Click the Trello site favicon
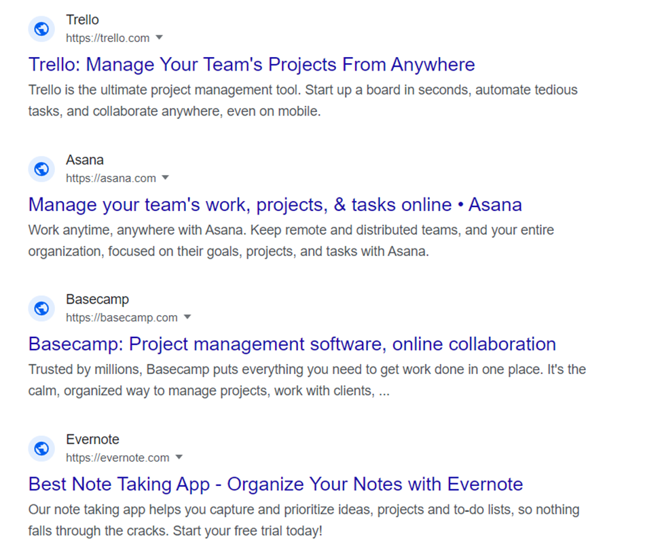 click(x=41, y=29)
